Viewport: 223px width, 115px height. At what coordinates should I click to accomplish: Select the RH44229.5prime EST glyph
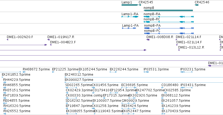[x=4, y=82]
